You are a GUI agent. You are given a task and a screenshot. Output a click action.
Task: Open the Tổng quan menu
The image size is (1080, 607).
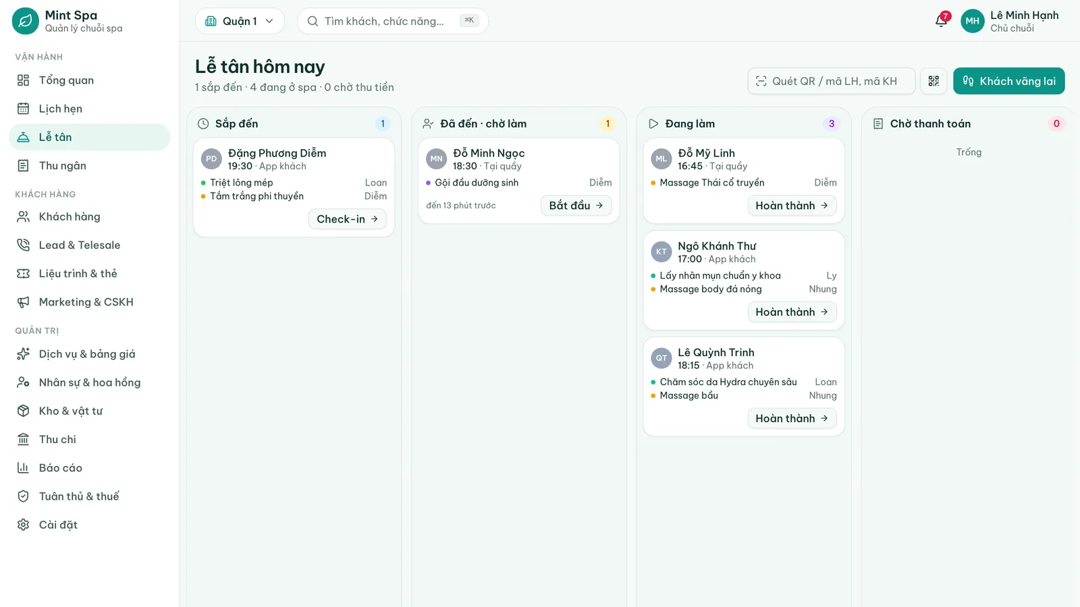tap(89, 80)
